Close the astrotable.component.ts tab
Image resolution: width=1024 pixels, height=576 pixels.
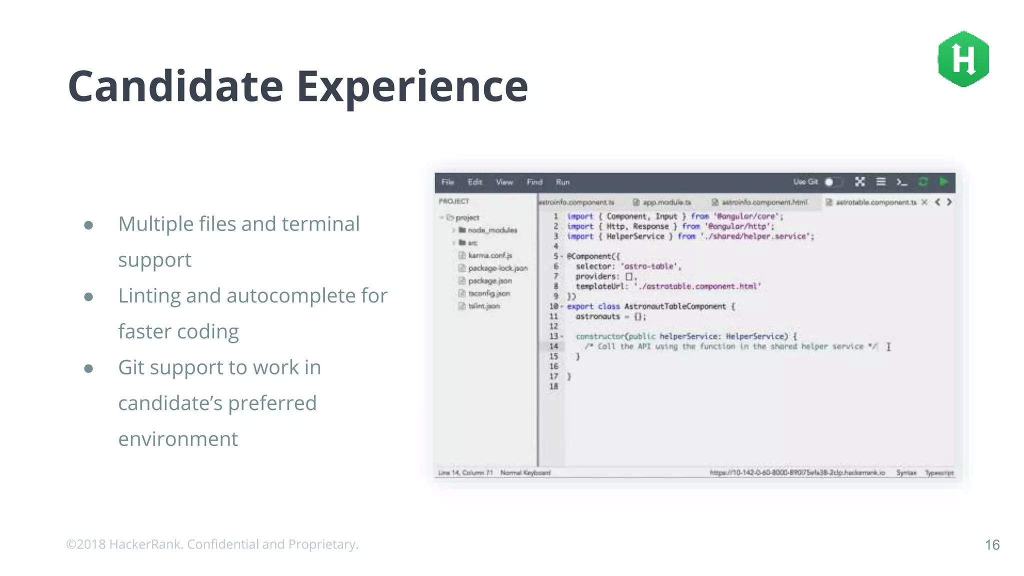[x=924, y=202]
